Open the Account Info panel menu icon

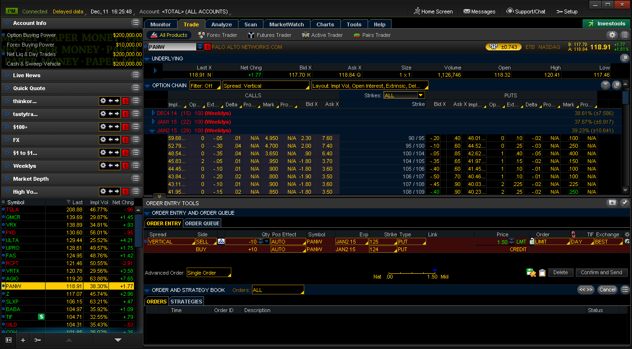pos(136,23)
